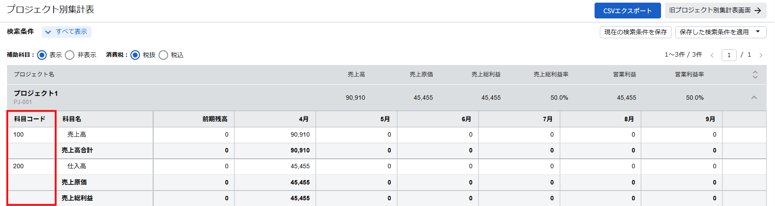Click 現在の検索条件を保存 button
775x206 pixels.
(635, 32)
